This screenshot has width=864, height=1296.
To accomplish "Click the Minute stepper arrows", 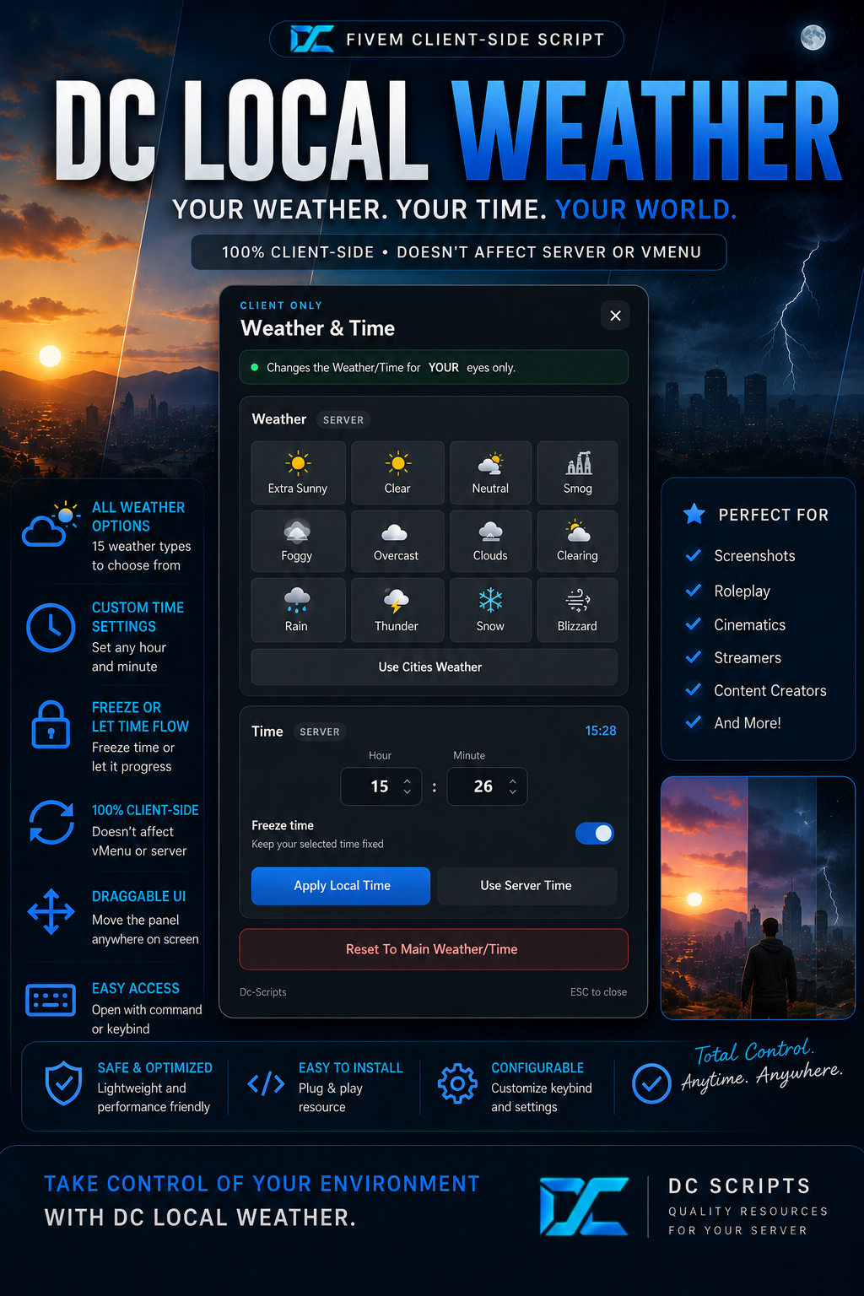I will click(513, 786).
